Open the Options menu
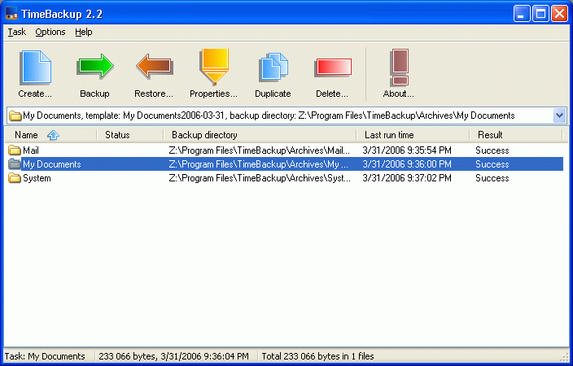Image resolution: width=573 pixels, height=366 pixels. (50, 33)
